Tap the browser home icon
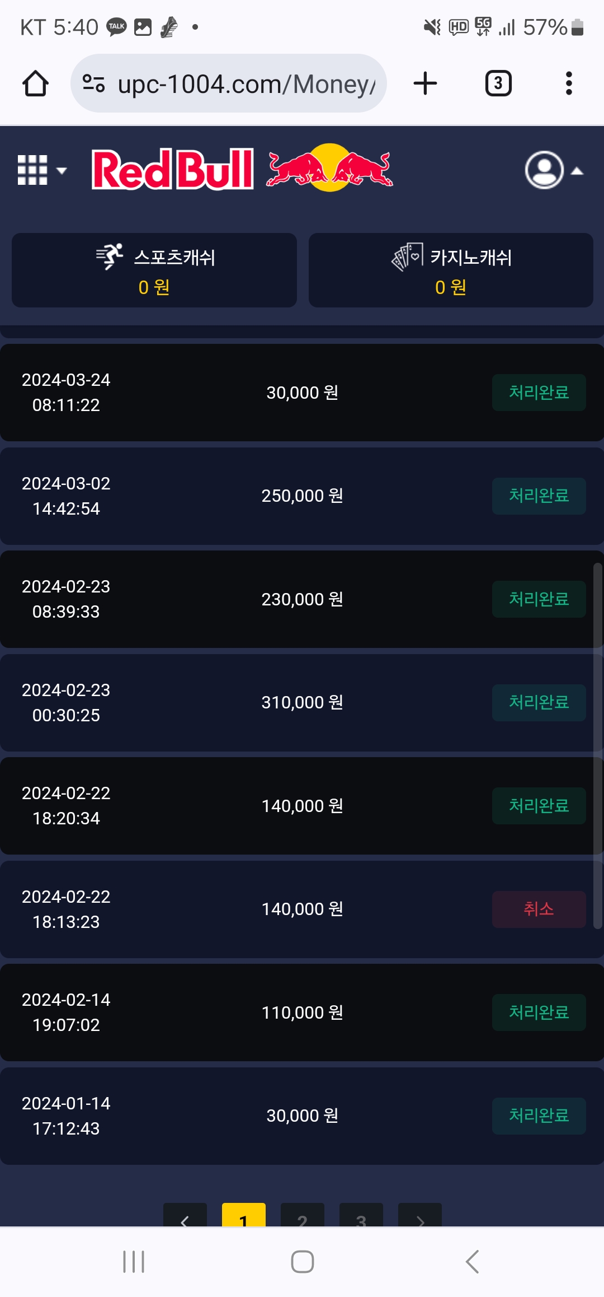 tap(35, 83)
